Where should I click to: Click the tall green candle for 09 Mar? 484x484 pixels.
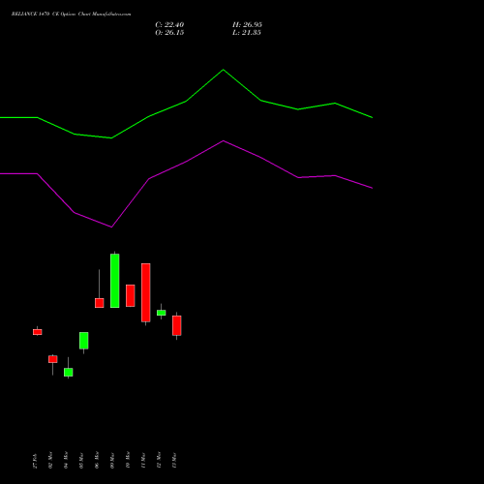pyautogui.click(x=115, y=281)
